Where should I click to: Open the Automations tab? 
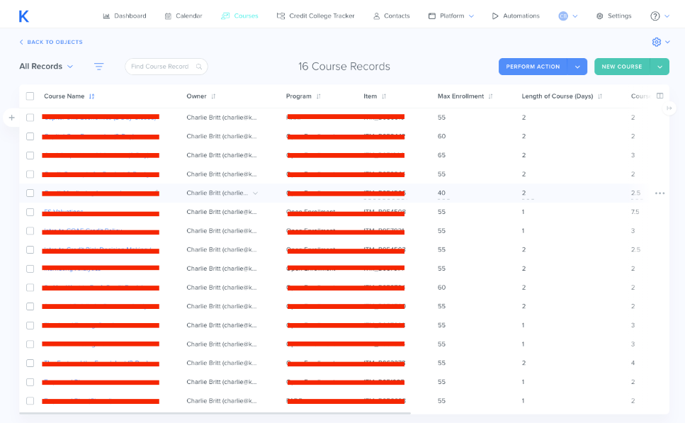tap(516, 16)
